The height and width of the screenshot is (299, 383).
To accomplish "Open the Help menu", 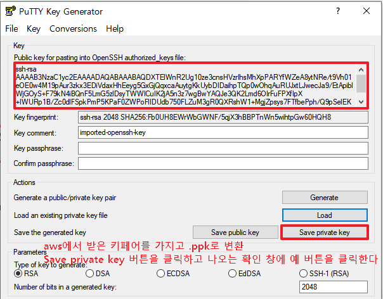I will (115, 29).
